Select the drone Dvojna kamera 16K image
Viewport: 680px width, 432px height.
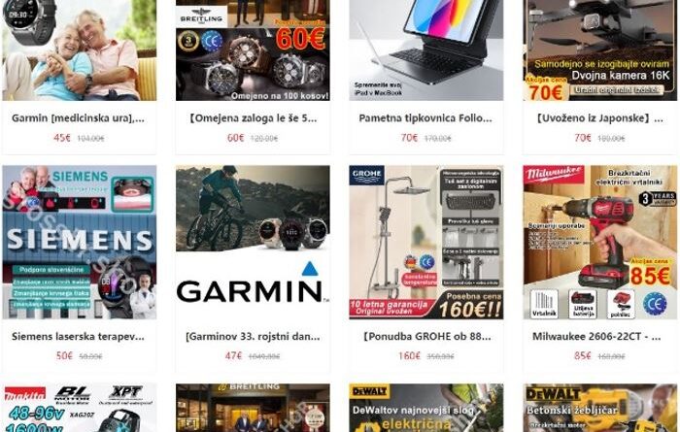(599, 50)
